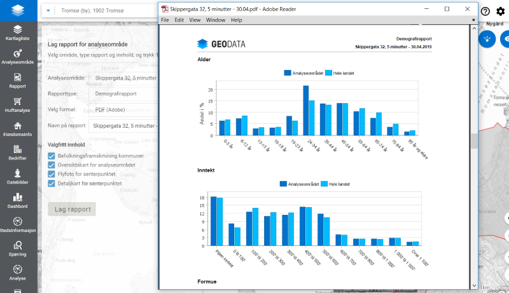Image resolution: width=509 pixels, height=293 pixels.
Task: Expand the location search dropdown arrow
Action: pos(49,11)
